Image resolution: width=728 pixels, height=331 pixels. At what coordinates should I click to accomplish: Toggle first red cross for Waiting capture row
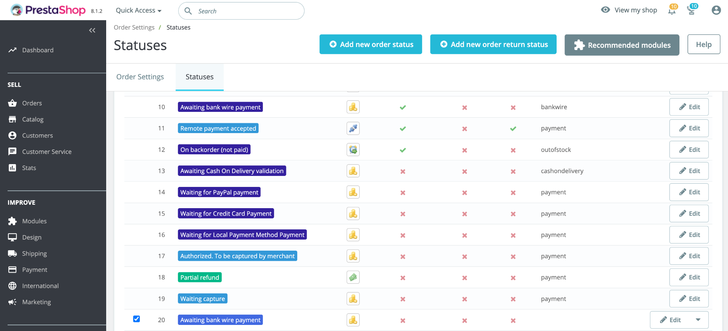click(x=403, y=299)
